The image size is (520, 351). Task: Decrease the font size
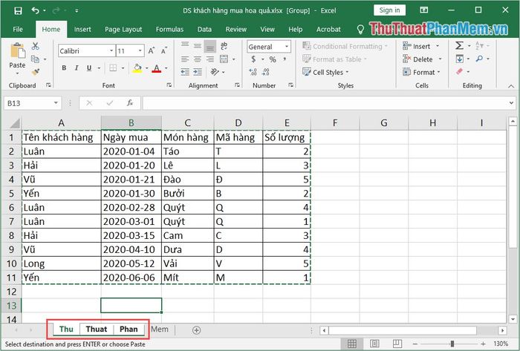pos(164,51)
